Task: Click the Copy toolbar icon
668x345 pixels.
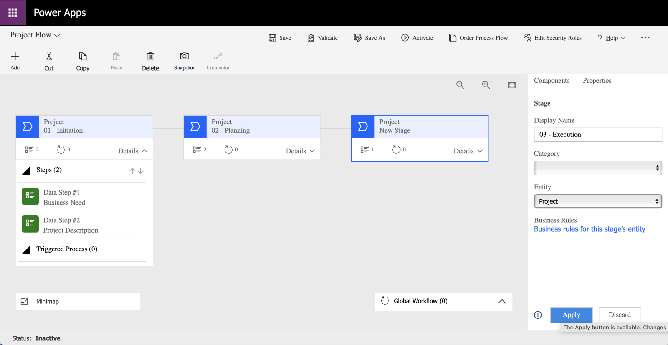Action: coord(83,57)
